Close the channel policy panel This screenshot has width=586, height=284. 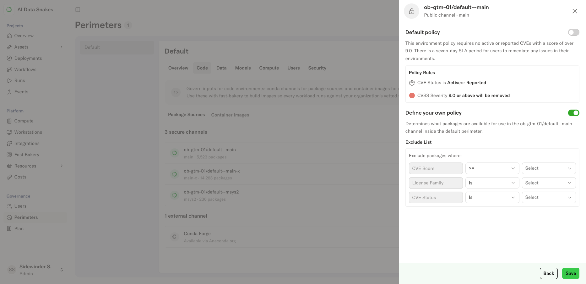tap(575, 11)
